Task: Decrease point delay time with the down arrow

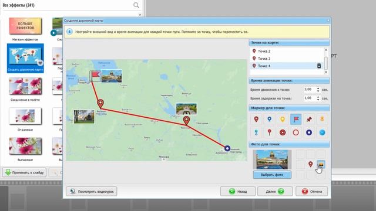Action: 318,100
